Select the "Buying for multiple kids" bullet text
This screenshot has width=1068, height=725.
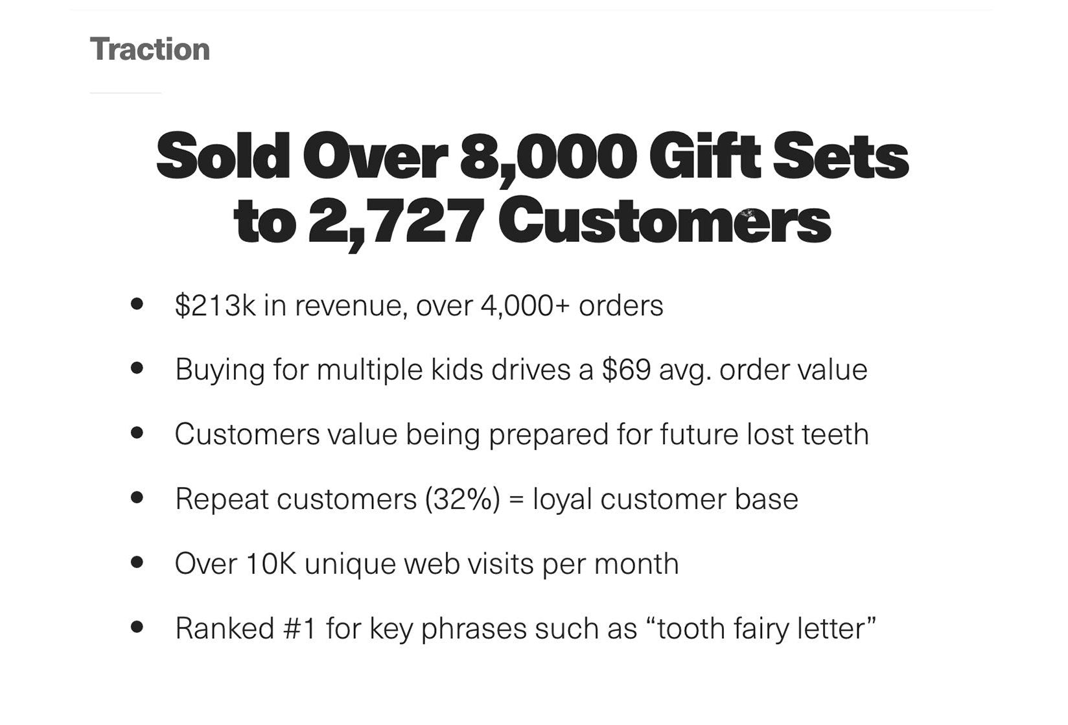(521, 370)
